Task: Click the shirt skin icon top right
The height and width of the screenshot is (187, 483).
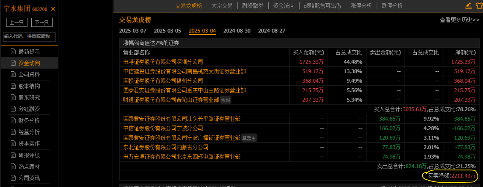Action: click(x=479, y=5)
